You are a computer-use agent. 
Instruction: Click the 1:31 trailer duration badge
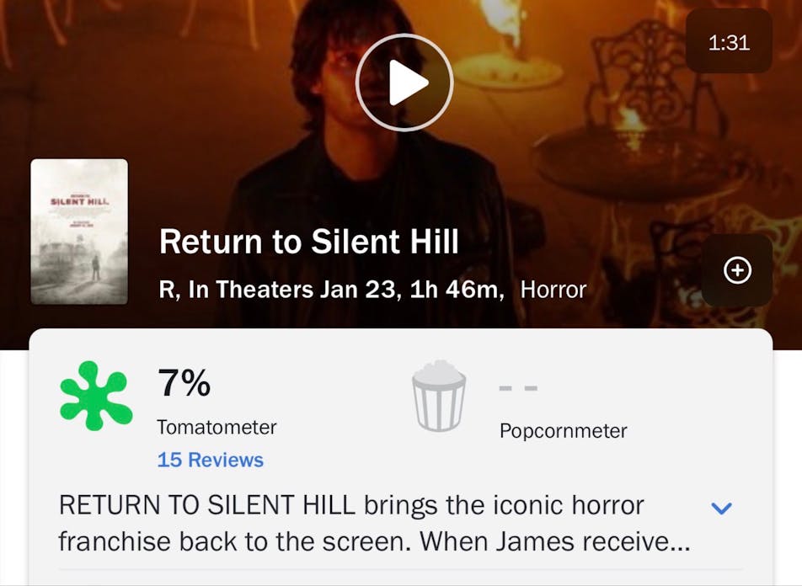coord(729,42)
